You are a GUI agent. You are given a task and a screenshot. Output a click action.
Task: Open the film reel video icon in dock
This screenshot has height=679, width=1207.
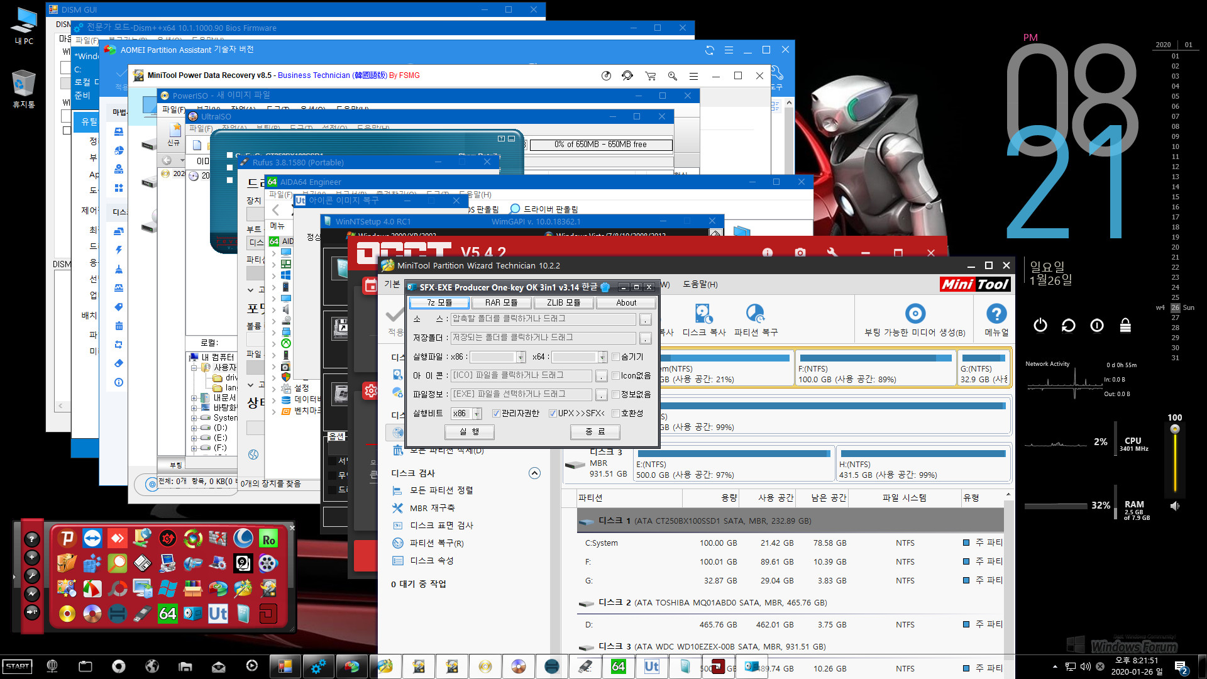268,563
